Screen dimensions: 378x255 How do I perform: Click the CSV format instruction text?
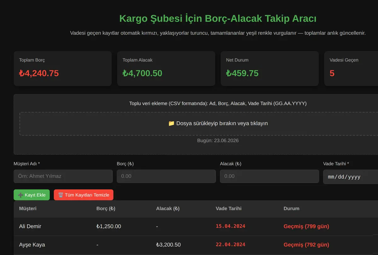click(218, 103)
